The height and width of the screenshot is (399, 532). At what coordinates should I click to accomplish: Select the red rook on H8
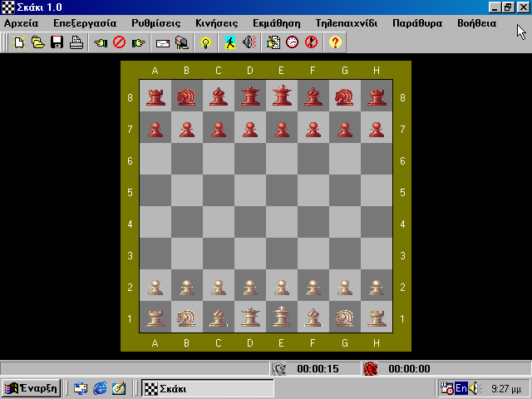click(377, 97)
